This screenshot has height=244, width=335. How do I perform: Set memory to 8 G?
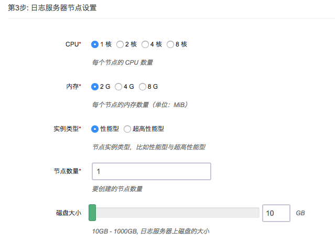[x=143, y=86]
